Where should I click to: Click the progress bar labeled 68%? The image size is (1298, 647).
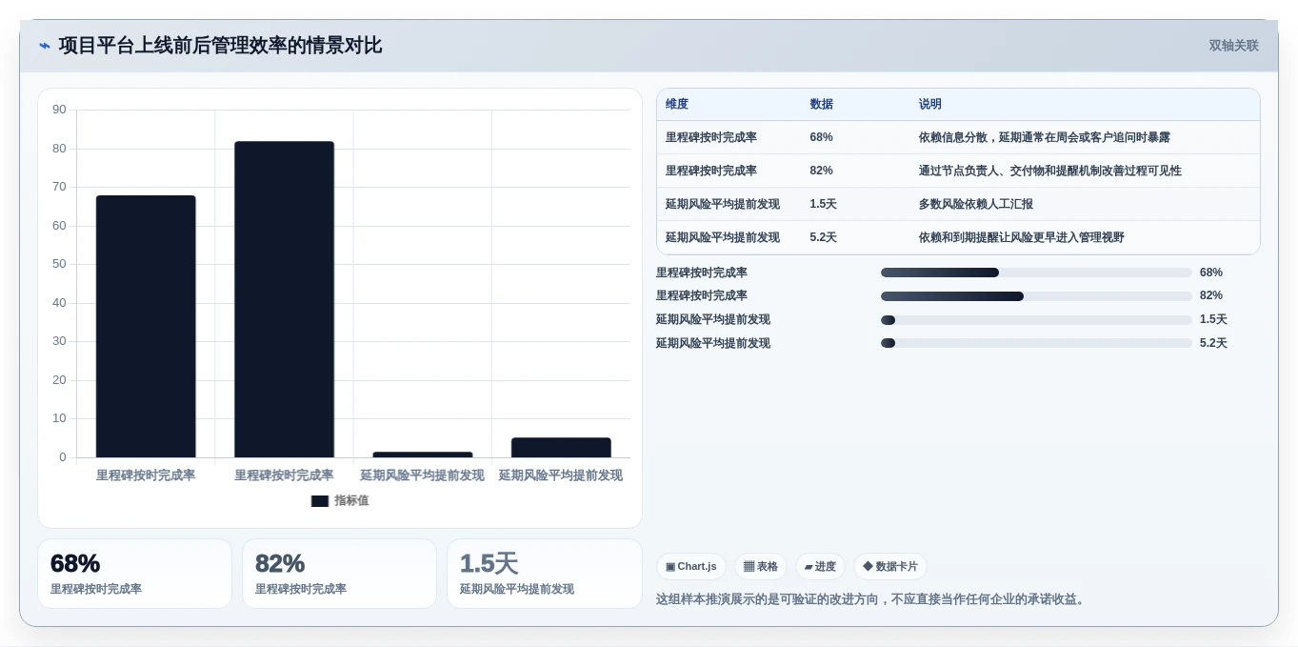(1036, 273)
